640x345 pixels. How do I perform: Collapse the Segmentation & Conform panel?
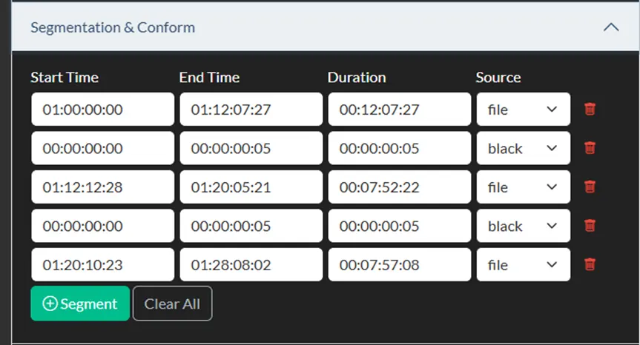pos(610,27)
